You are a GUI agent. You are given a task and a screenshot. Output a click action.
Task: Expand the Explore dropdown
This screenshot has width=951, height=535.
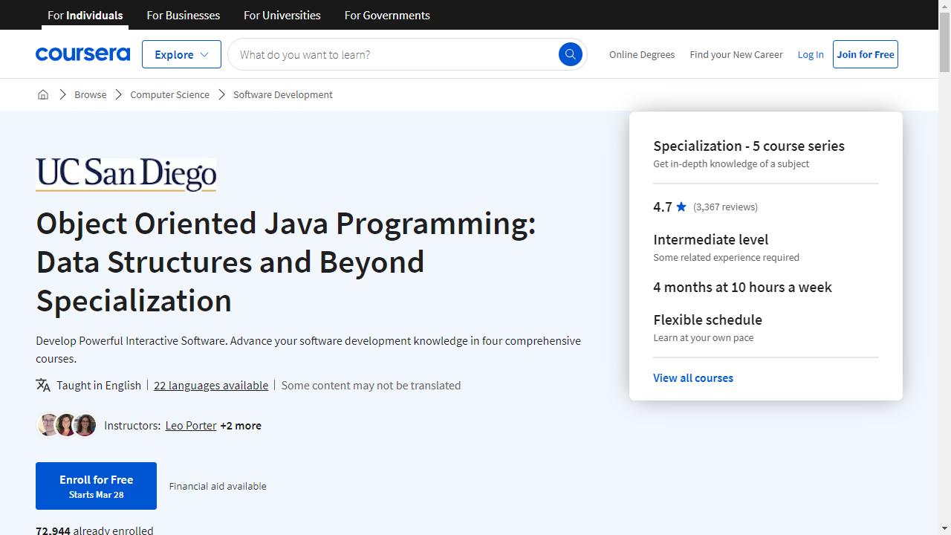[181, 54]
